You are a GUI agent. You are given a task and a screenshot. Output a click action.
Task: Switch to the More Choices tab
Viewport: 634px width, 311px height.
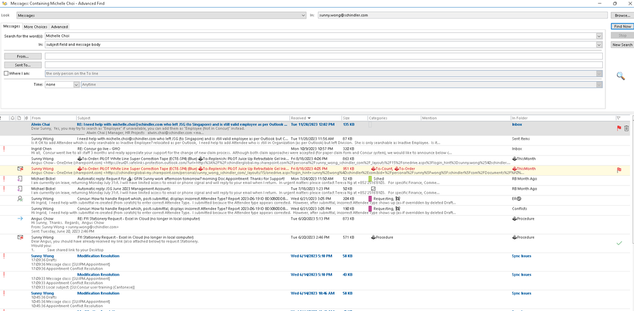point(36,27)
